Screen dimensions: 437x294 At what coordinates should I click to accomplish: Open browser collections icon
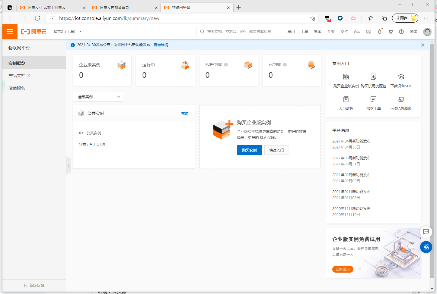click(x=384, y=18)
